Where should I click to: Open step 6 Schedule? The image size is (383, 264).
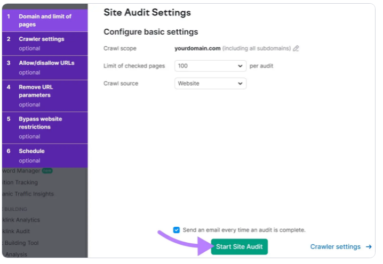pos(45,155)
